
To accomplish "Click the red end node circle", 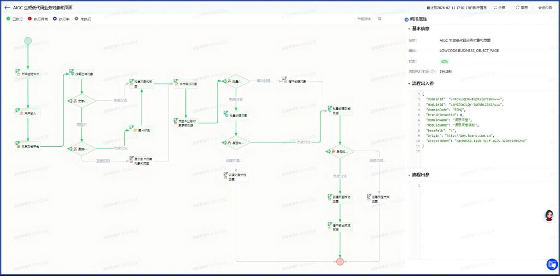I will point(340,261).
